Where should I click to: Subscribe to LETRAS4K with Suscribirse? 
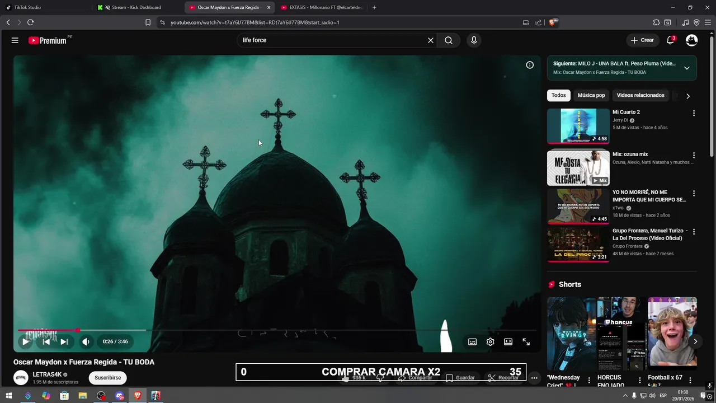(108, 378)
